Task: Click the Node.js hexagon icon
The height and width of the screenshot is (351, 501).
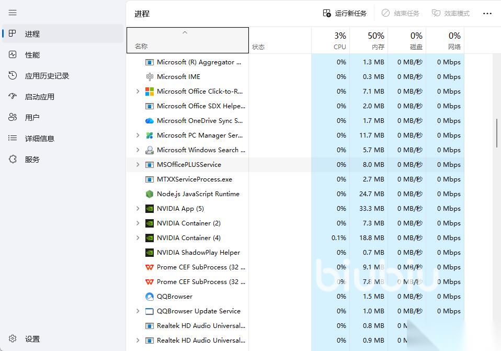Action: tap(150, 194)
